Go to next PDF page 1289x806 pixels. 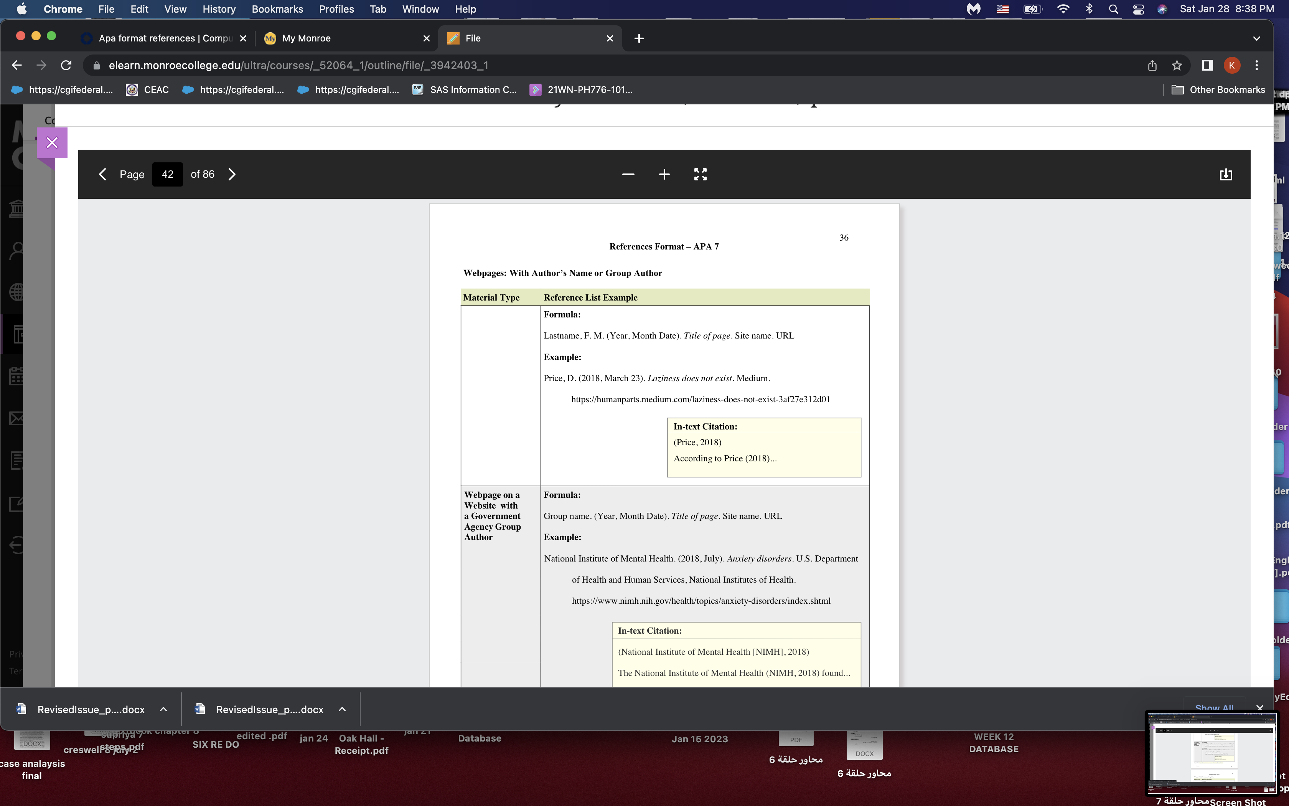232,174
